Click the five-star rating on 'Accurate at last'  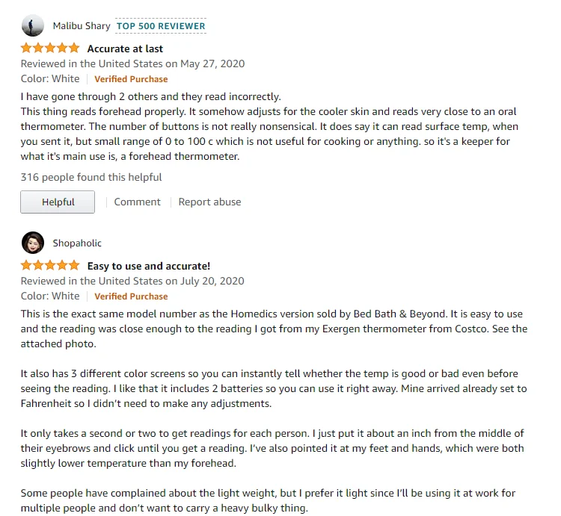(49, 49)
